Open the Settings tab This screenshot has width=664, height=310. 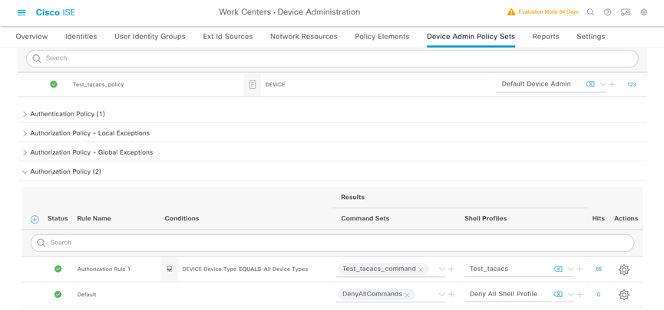[591, 36]
